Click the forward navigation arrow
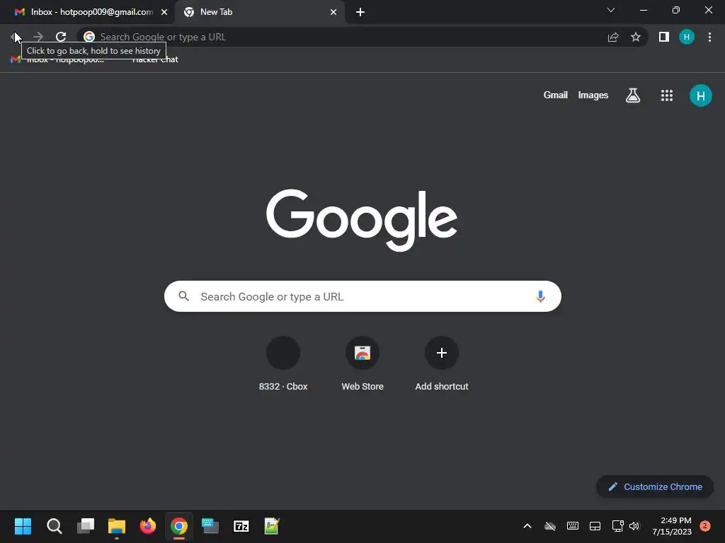The height and width of the screenshot is (543, 725). (38, 37)
